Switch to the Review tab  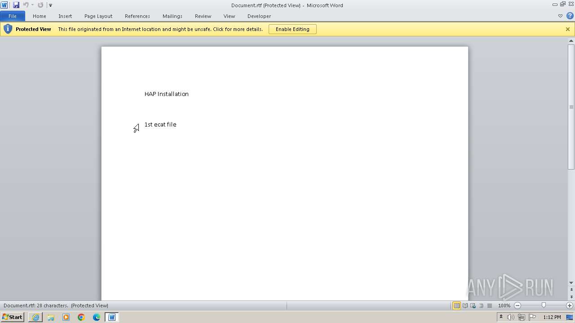pos(203,16)
